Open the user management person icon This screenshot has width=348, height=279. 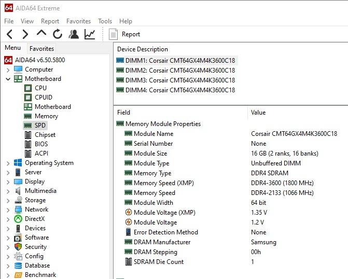(x=74, y=34)
